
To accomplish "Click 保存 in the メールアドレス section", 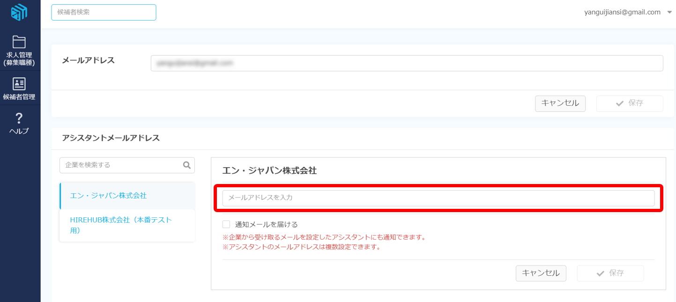I will 629,103.
